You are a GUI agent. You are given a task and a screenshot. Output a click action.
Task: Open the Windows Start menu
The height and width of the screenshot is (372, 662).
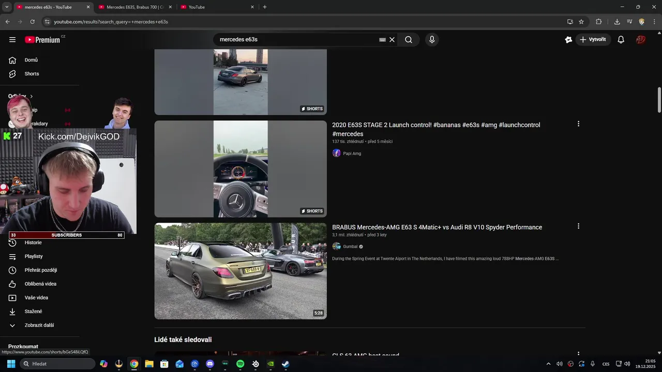(11, 364)
